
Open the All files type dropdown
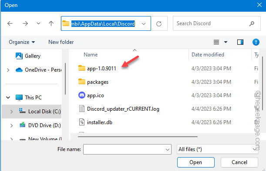218,149
